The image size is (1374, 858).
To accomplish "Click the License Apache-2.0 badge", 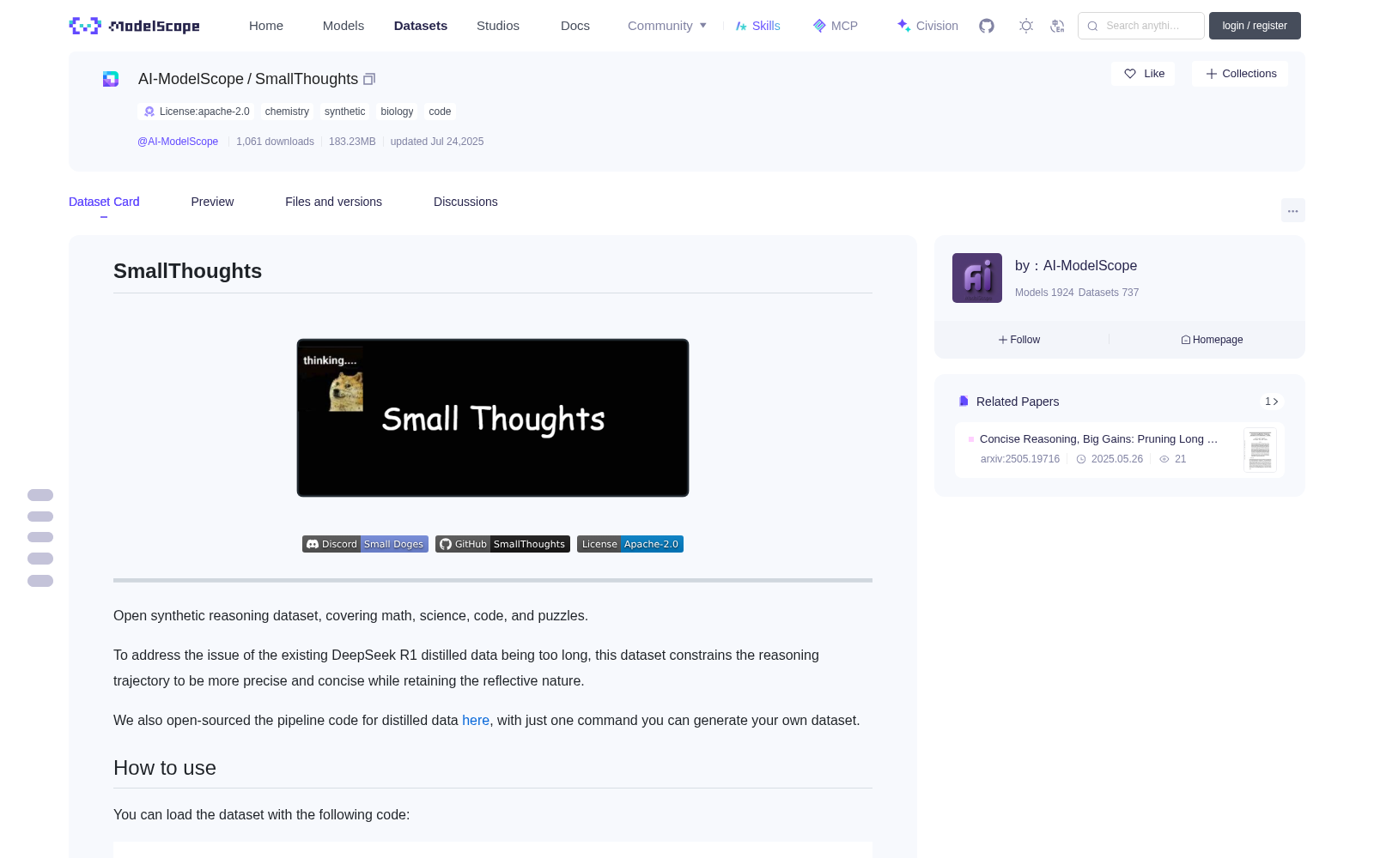I will coord(630,544).
